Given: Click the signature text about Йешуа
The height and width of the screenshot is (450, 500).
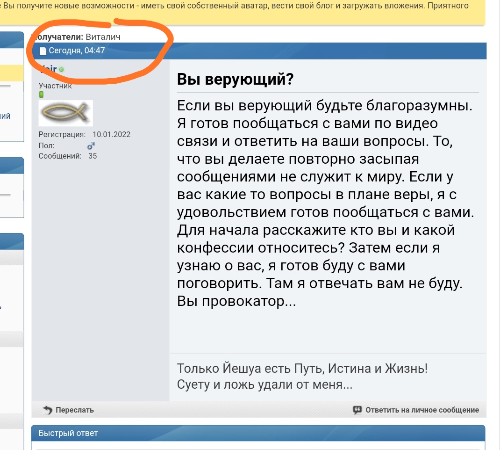Looking at the screenshot, I should [x=302, y=376].
